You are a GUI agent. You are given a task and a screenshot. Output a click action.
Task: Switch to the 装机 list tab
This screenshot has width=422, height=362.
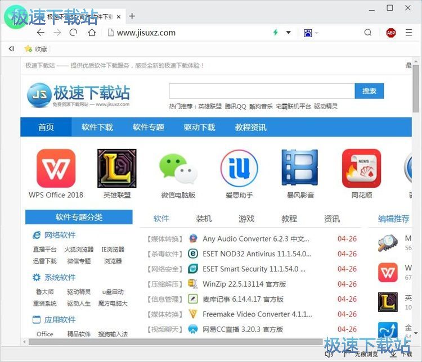(x=204, y=219)
